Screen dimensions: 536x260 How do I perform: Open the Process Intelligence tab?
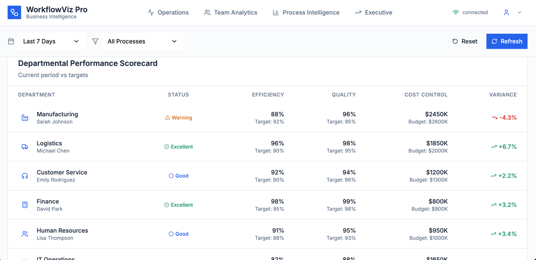(306, 12)
